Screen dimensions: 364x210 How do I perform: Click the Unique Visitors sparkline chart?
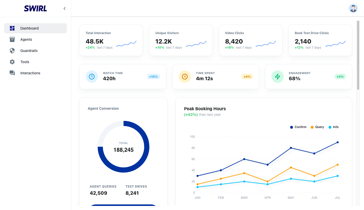[196, 44]
